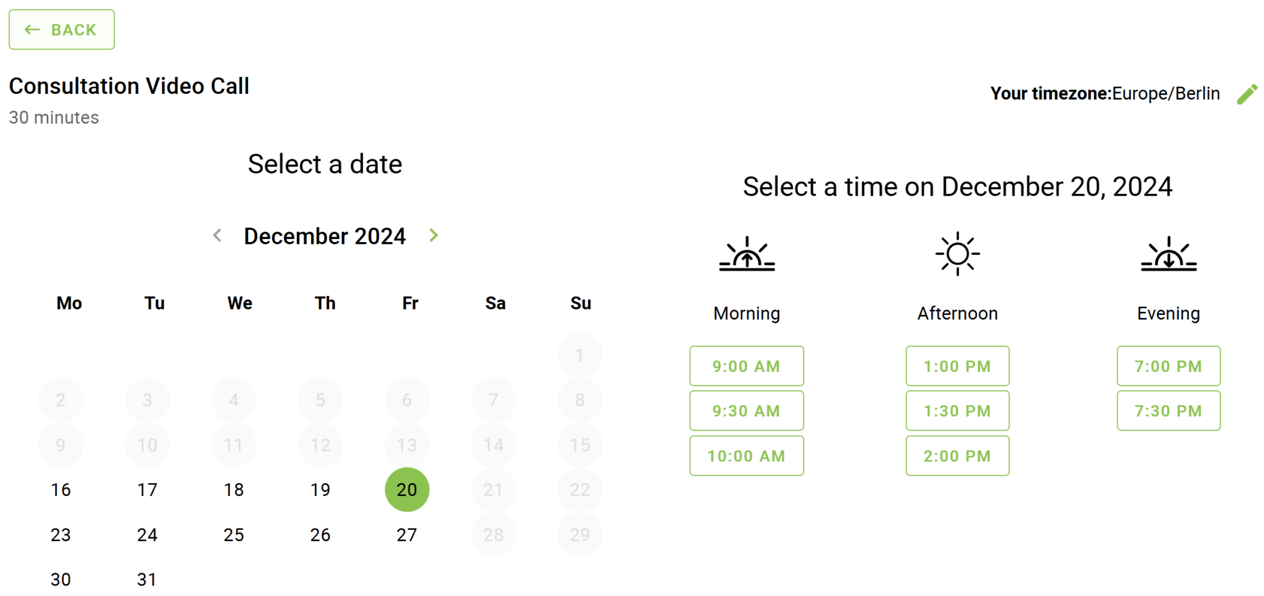Select the 9:30 AM time slot

click(x=746, y=411)
